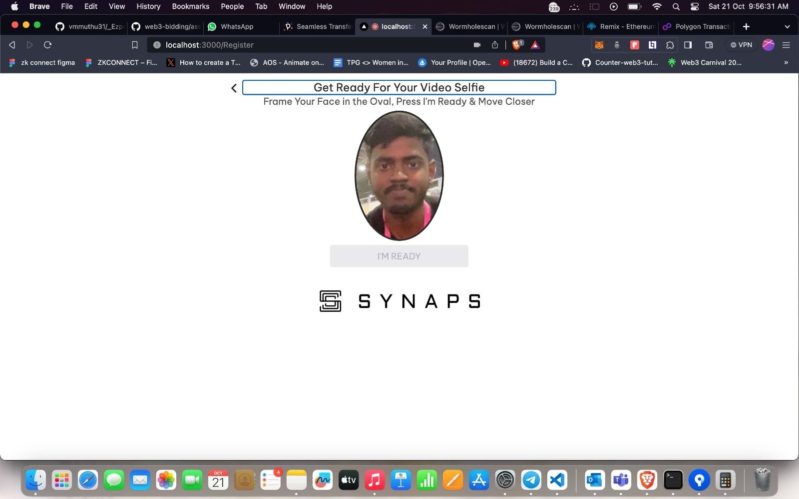Open Spotlight search in menu bar
This screenshot has height=499, width=799.
(676, 6)
